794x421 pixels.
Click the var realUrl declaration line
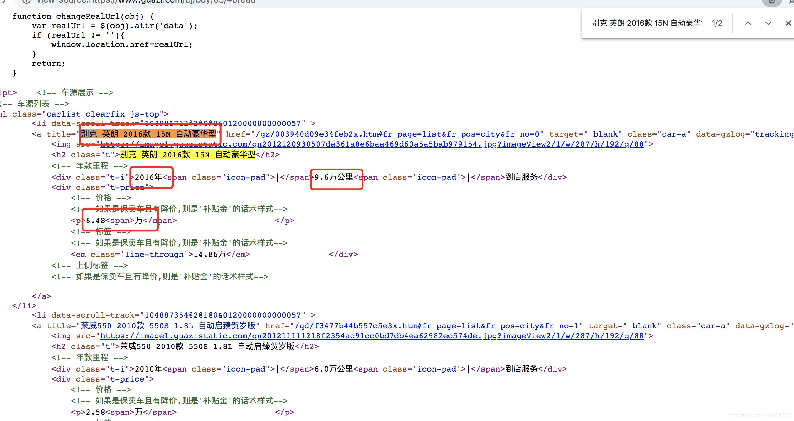click(x=115, y=26)
